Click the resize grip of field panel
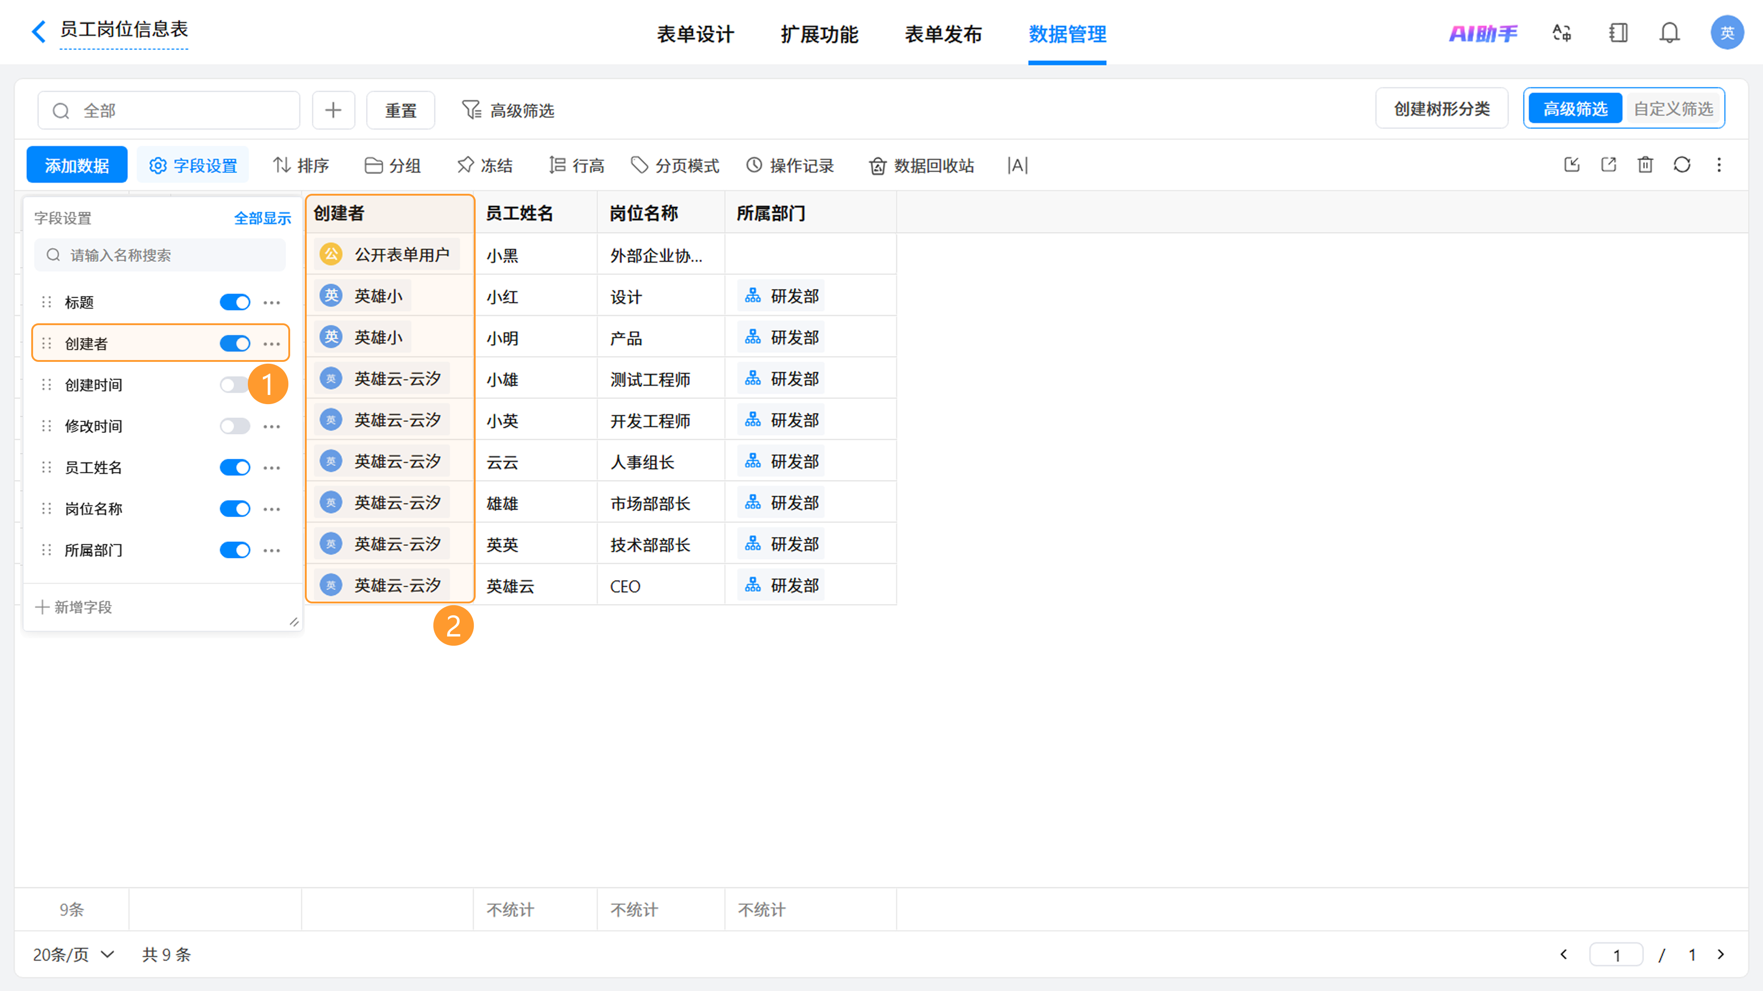The width and height of the screenshot is (1763, 991). click(x=294, y=621)
